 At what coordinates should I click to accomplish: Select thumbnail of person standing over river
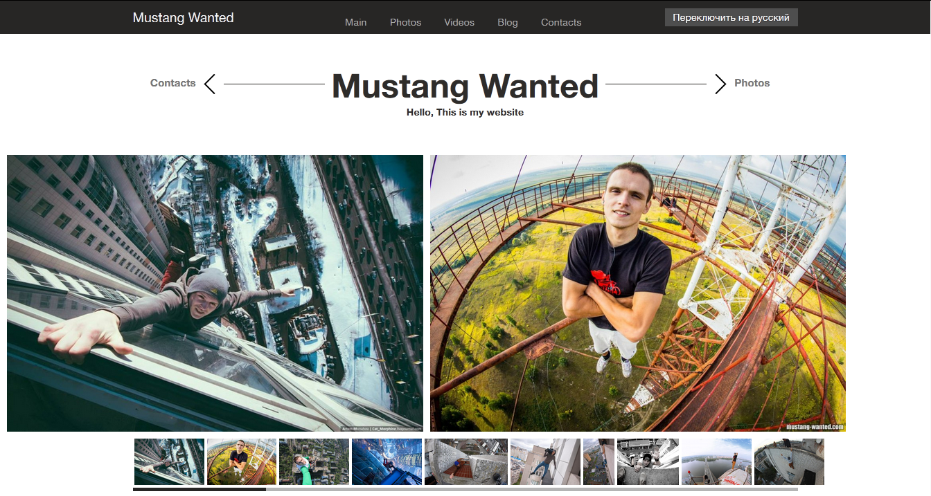pyautogui.click(x=716, y=461)
